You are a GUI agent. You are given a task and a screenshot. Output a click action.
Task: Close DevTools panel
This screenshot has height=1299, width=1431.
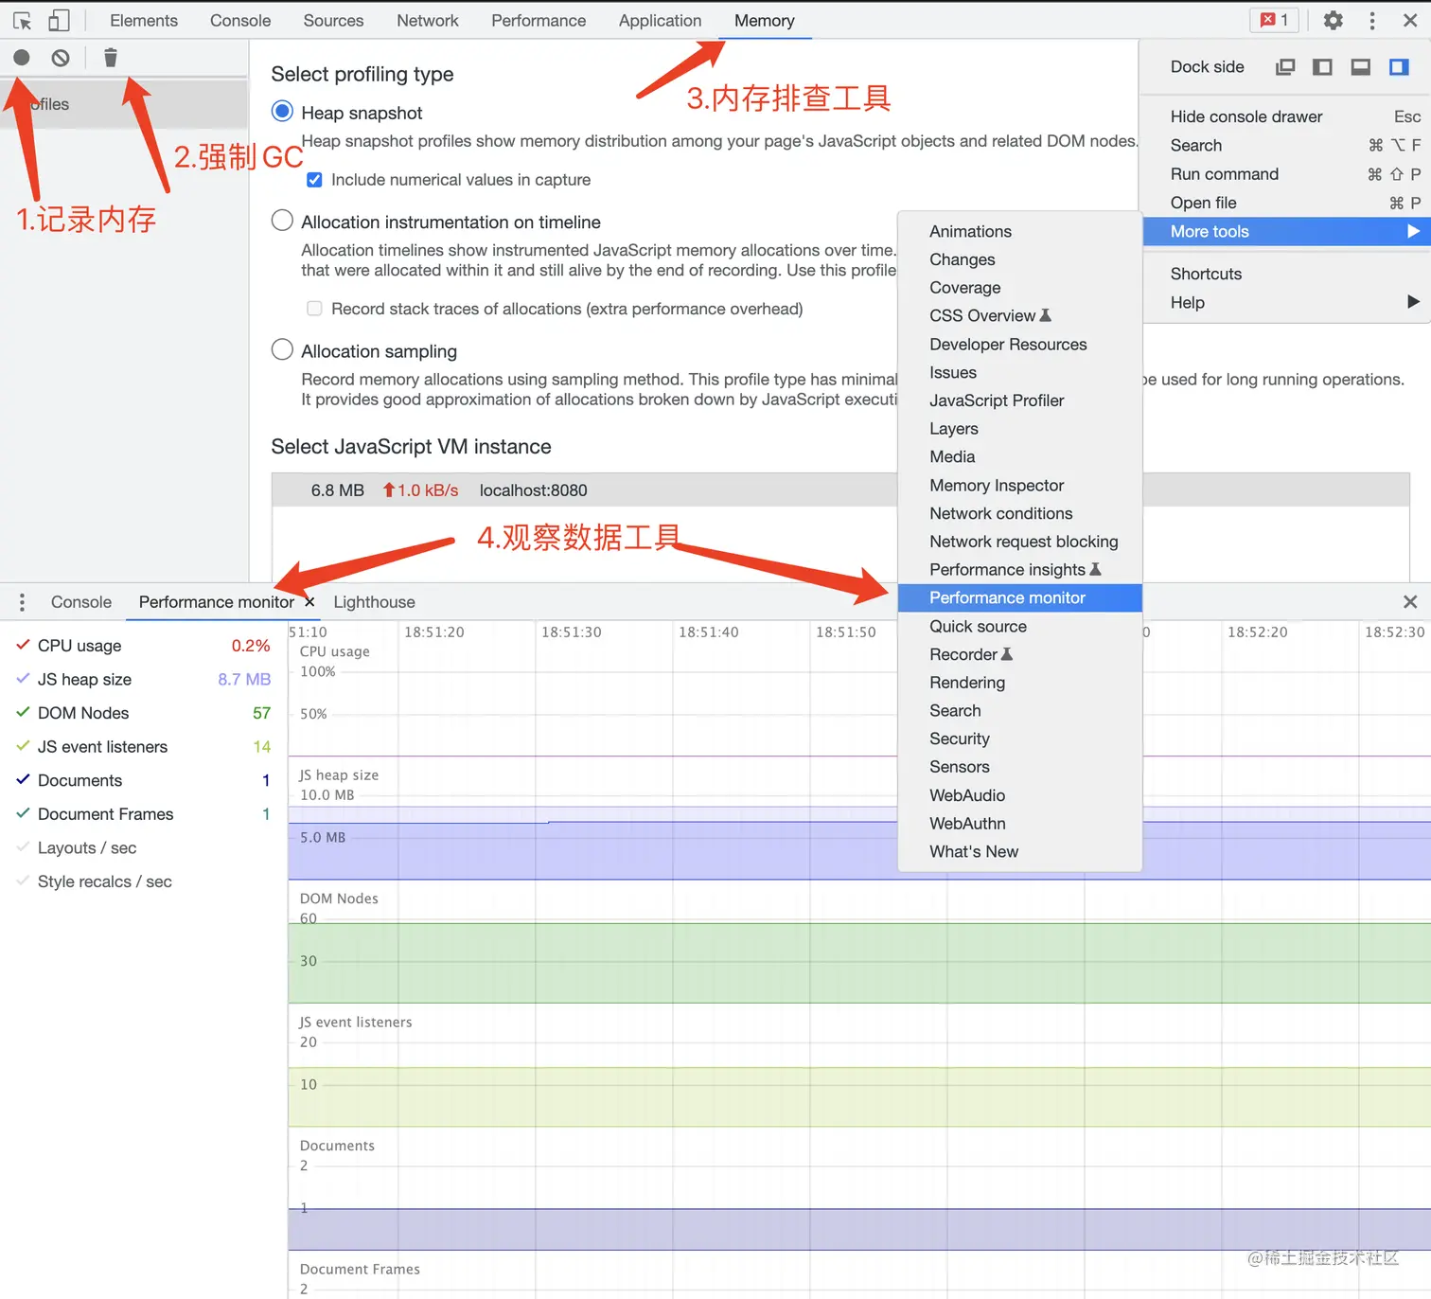tap(1409, 20)
